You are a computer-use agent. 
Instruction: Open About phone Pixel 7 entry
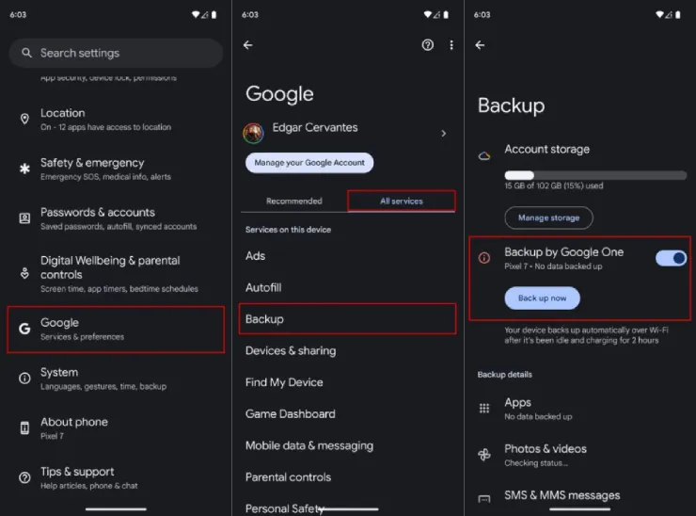116,428
